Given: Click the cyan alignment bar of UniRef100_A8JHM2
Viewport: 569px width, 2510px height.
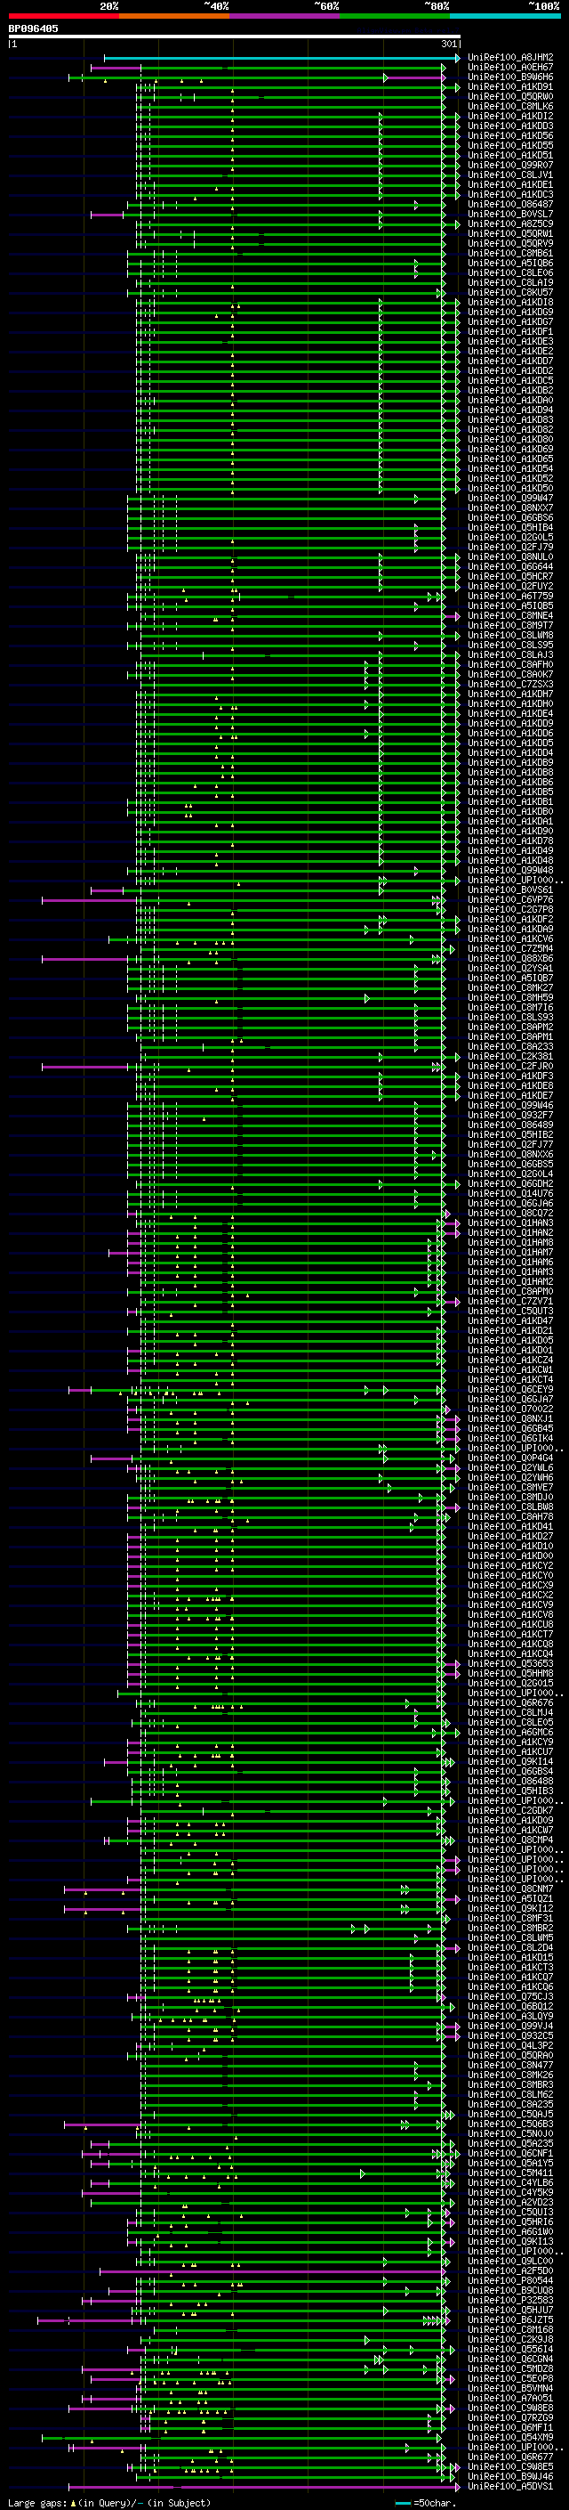Looking at the screenshot, I should [282, 59].
